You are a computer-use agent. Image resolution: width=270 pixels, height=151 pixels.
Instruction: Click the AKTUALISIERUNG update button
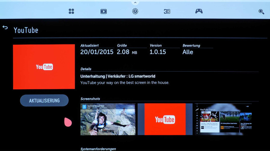[44, 101]
